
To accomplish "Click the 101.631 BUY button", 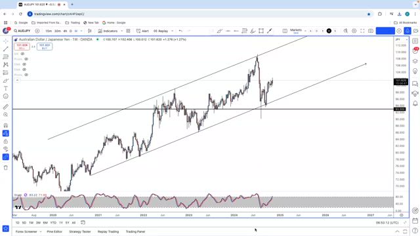I will click(x=45, y=47).
